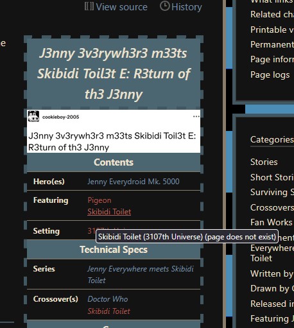Open the three-dot post options menu
This screenshot has height=328, width=294.
click(x=196, y=116)
